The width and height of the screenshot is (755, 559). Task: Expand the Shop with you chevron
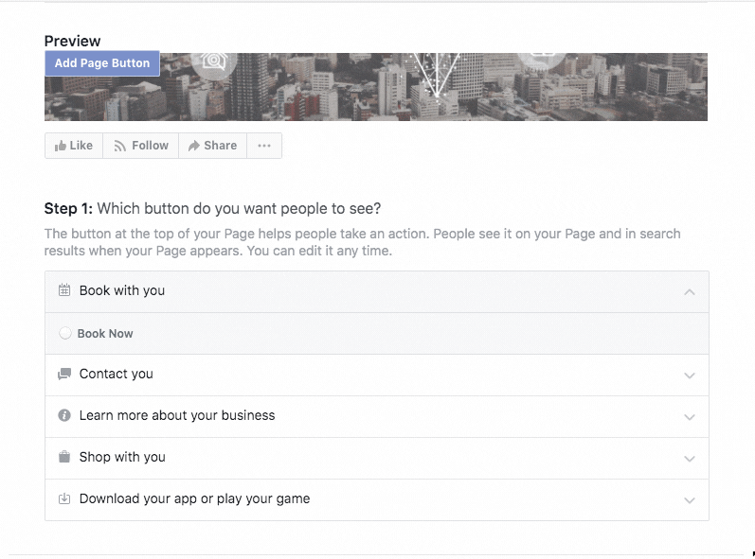[690, 459]
